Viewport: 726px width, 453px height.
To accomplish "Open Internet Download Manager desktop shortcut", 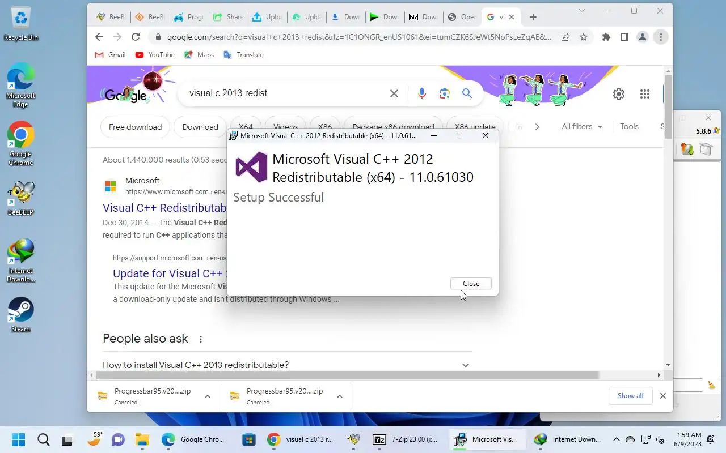I will click(x=21, y=261).
